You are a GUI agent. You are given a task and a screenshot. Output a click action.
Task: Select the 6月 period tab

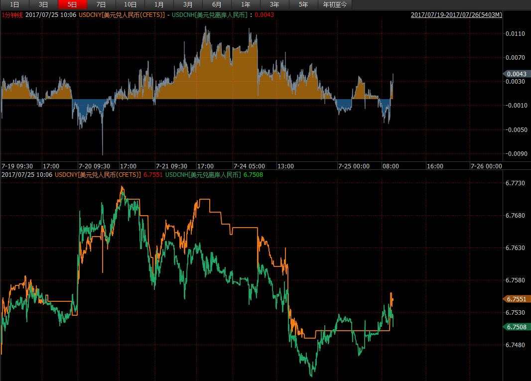coord(217,4)
